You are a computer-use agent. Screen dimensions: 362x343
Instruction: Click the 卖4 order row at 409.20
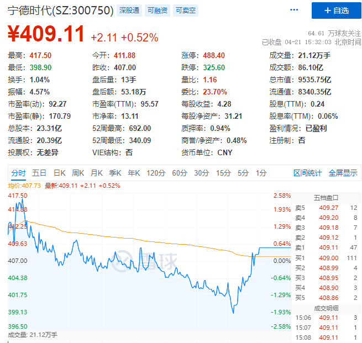(x=326, y=218)
